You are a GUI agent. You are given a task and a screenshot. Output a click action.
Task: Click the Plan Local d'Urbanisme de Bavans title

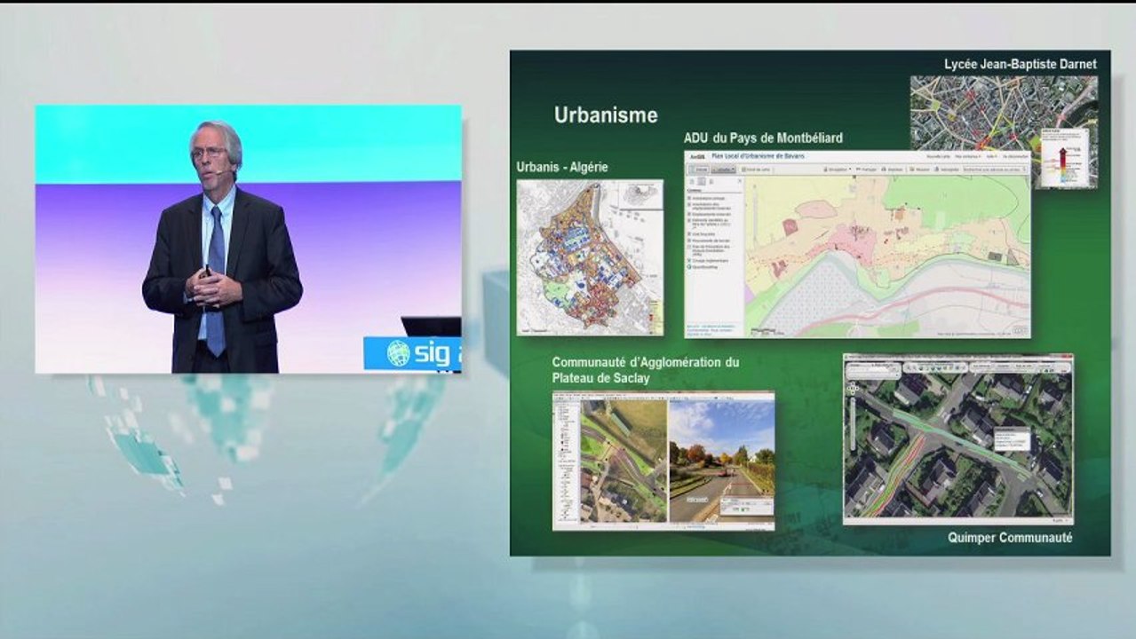(758, 156)
